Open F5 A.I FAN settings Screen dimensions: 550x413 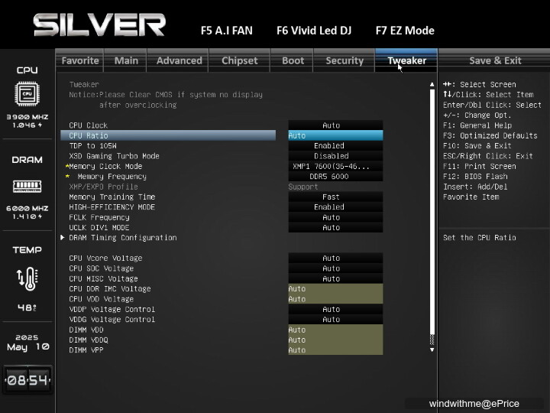tap(227, 31)
